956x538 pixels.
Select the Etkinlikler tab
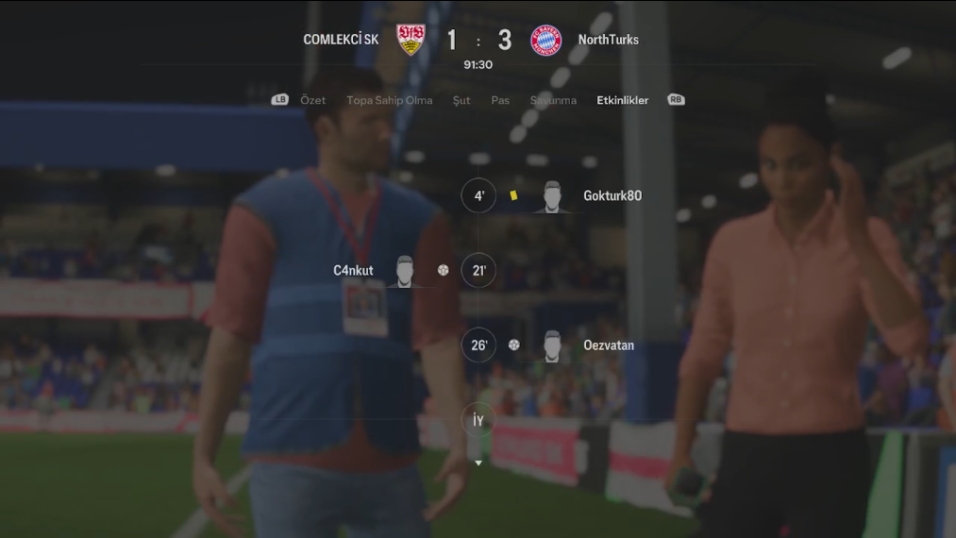(x=623, y=100)
